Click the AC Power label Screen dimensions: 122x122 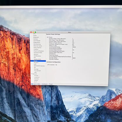point(50,37)
